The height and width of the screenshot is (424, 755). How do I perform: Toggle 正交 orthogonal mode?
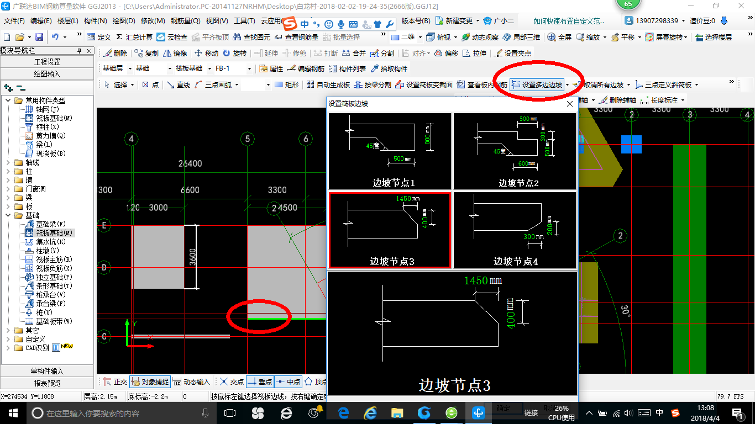[x=116, y=381]
